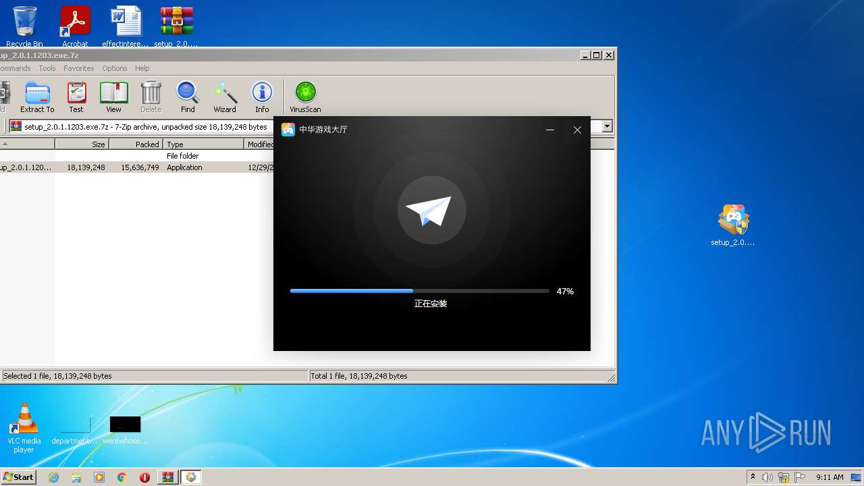Minimize the installer window
The height and width of the screenshot is (486, 864).
550,130
